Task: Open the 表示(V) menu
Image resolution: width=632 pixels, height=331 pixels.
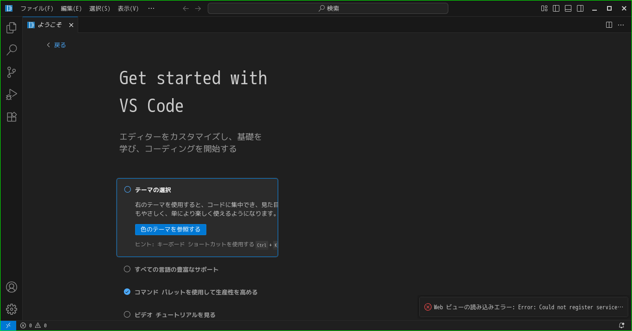Action: click(x=128, y=8)
